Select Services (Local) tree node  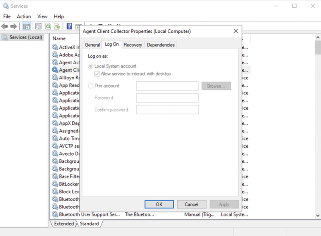click(x=22, y=37)
